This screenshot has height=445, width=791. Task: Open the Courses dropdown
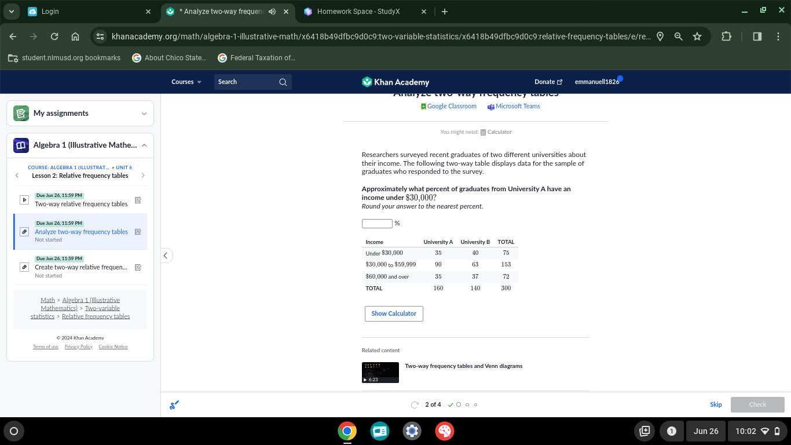pyautogui.click(x=186, y=82)
